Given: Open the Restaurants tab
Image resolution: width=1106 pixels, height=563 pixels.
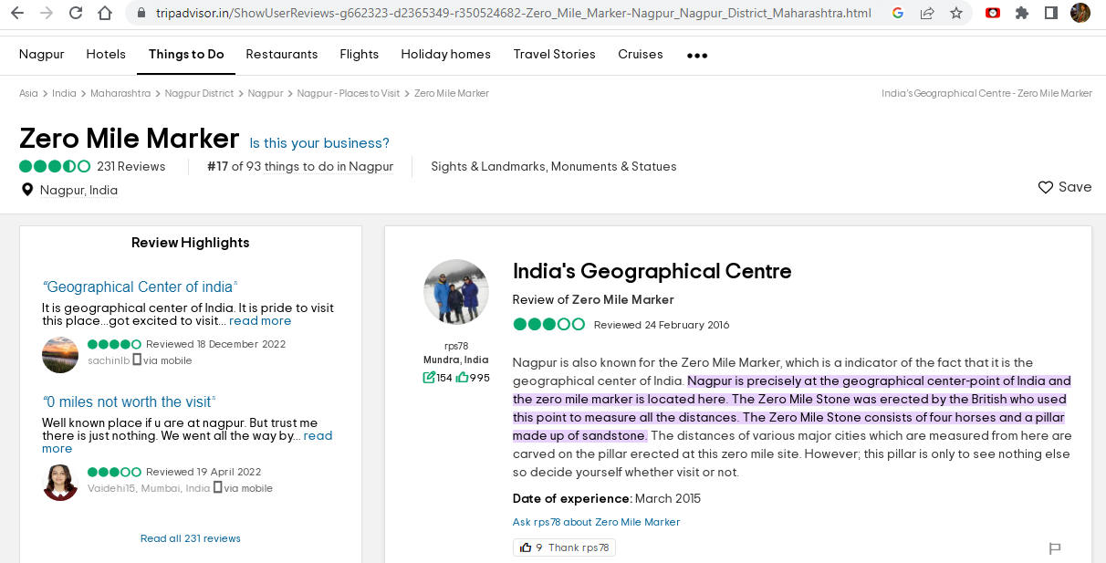Looking at the screenshot, I should [282, 54].
